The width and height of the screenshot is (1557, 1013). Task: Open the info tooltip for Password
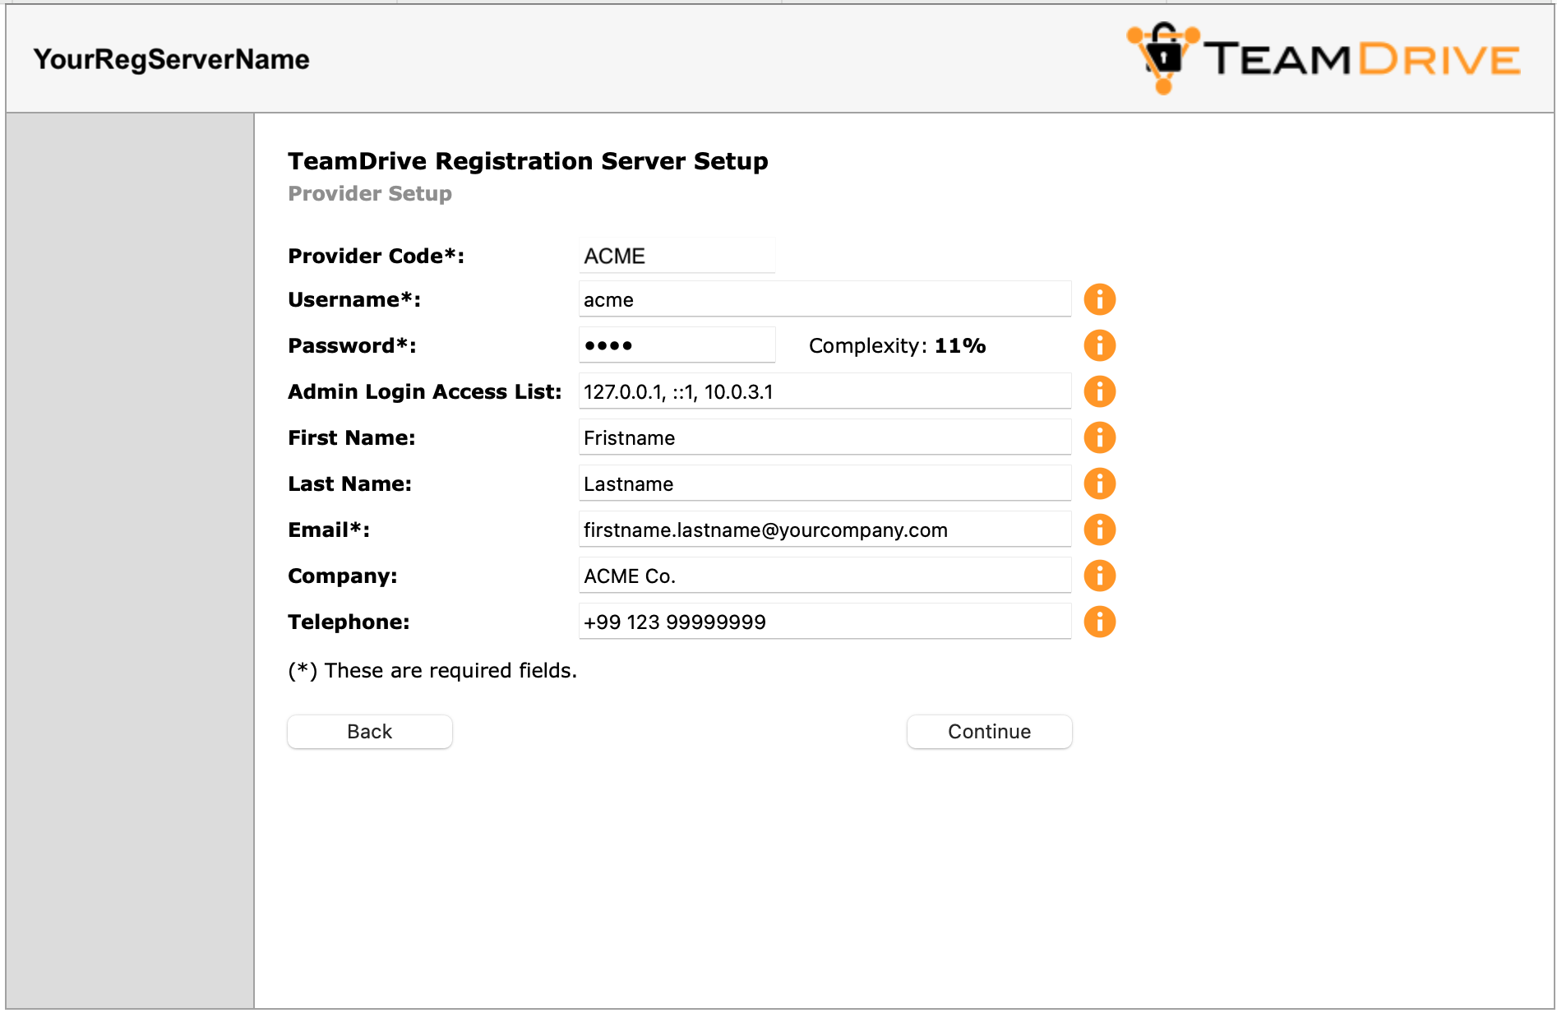pyautogui.click(x=1099, y=345)
